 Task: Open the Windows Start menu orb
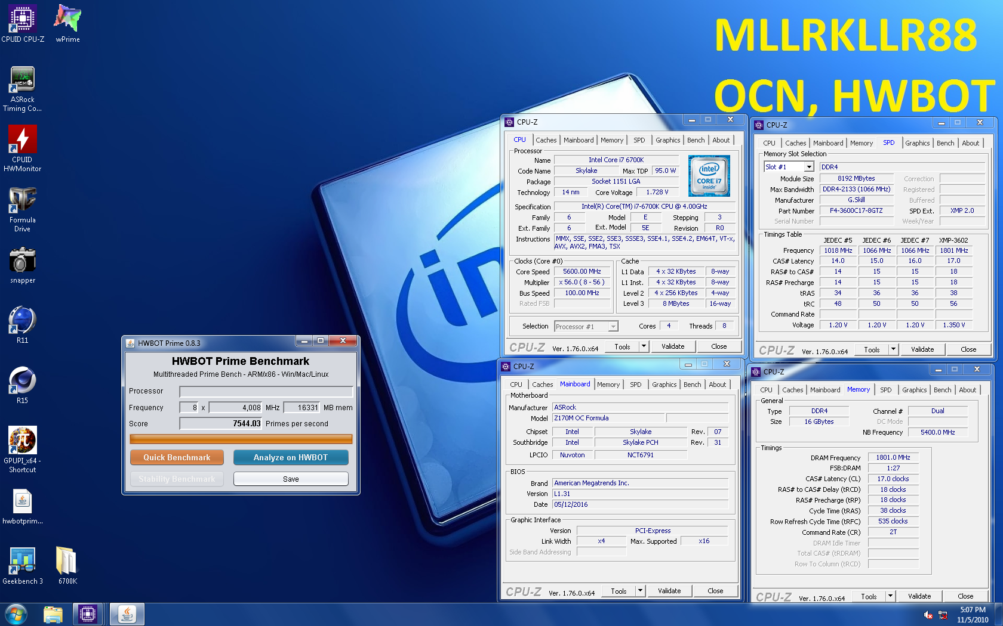point(16,614)
